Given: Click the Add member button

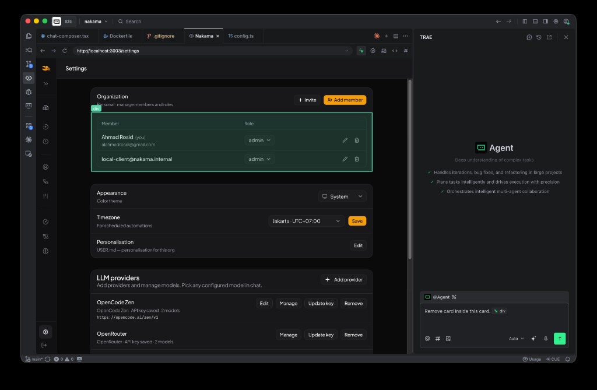Looking at the screenshot, I should click(345, 100).
